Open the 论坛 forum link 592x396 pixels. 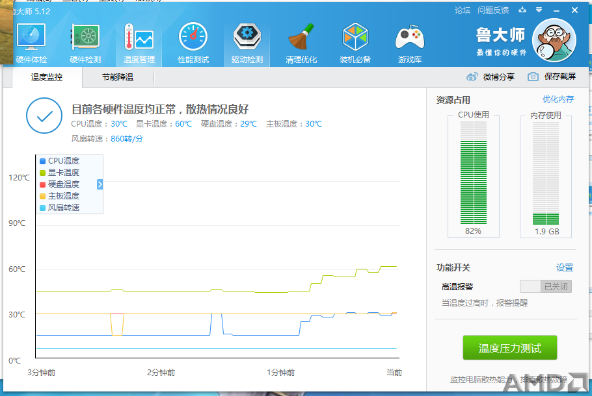[463, 10]
